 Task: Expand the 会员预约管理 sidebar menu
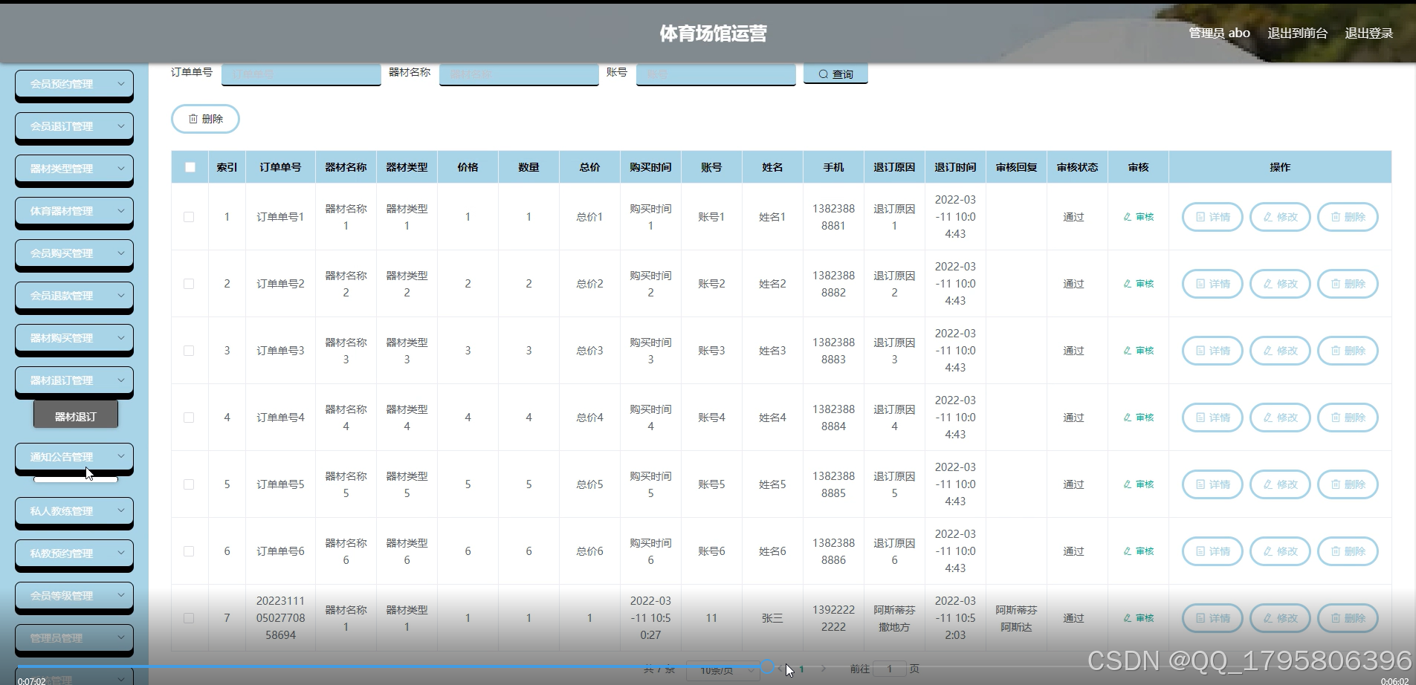pos(74,84)
